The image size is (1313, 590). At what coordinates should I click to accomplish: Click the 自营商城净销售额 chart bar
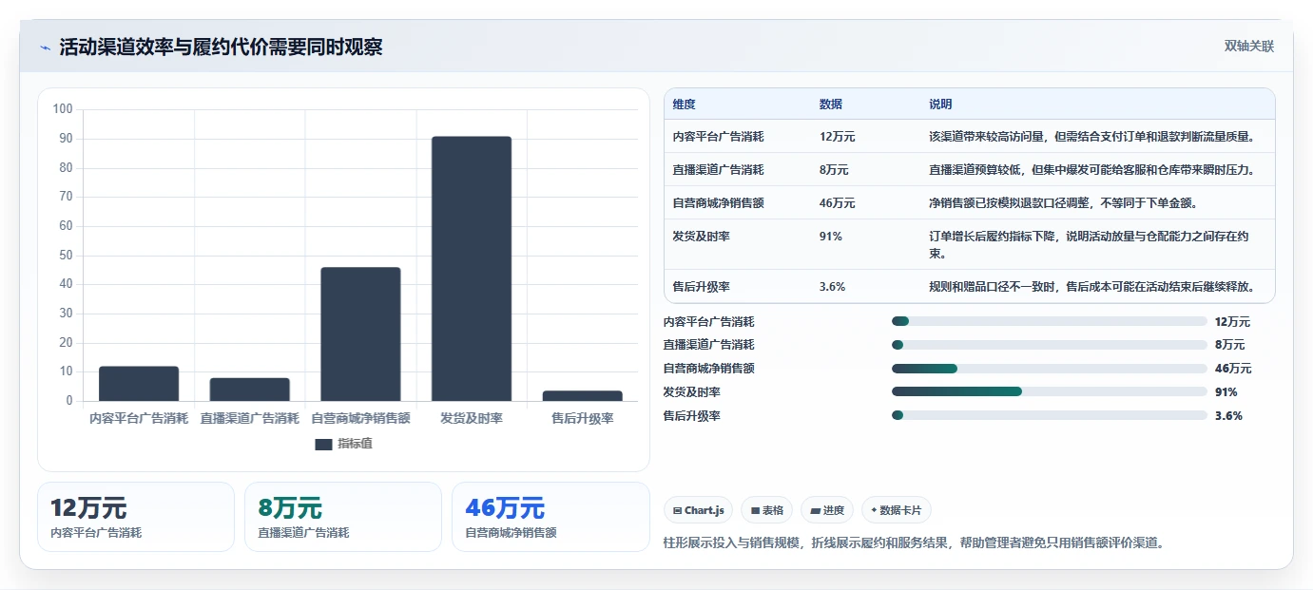pyautogui.click(x=360, y=334)
